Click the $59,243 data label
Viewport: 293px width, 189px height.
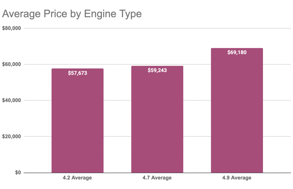pyautogui.click(x=157, y=70)
